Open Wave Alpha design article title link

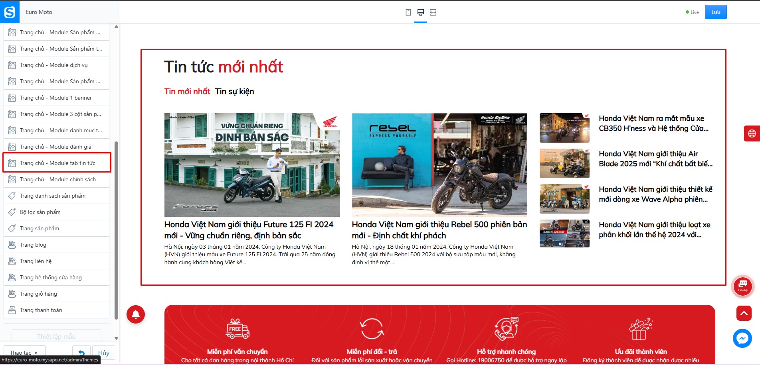point(655,194)
